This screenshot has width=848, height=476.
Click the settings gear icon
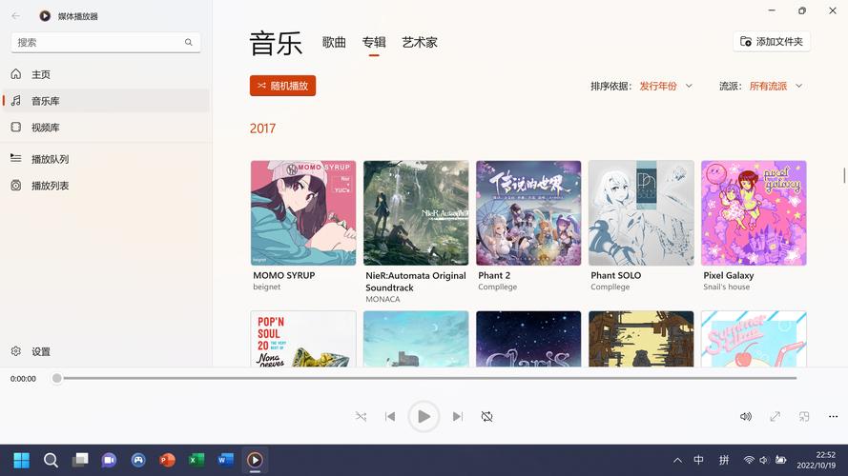[16, 350]
